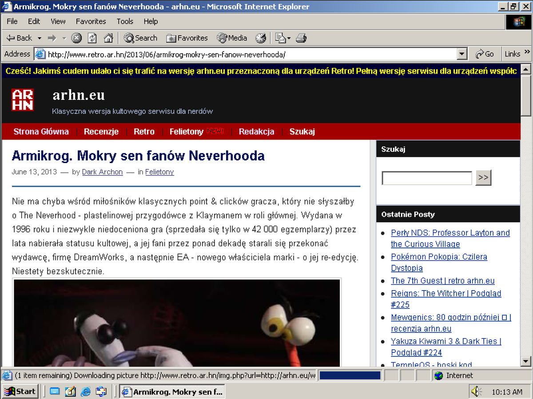Expand the Links toolbar chevron
This screenshot has height=399, width=533.
pyautogui.click(x=527, y=52)
